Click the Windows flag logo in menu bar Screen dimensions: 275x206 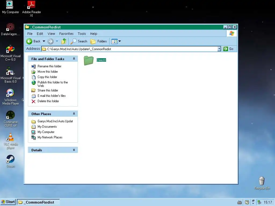tap(231, 34)
